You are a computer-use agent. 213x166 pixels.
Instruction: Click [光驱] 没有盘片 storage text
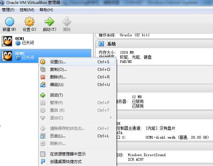(x=160, y=128)
